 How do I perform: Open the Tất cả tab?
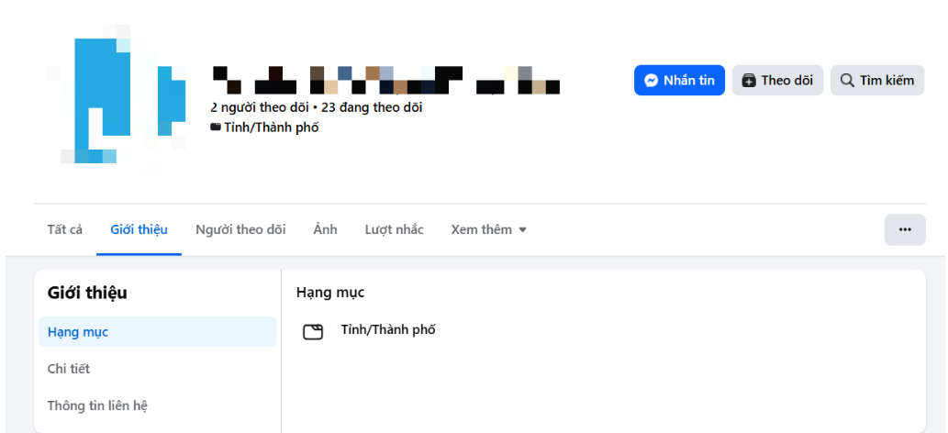[x=64, y=230]
